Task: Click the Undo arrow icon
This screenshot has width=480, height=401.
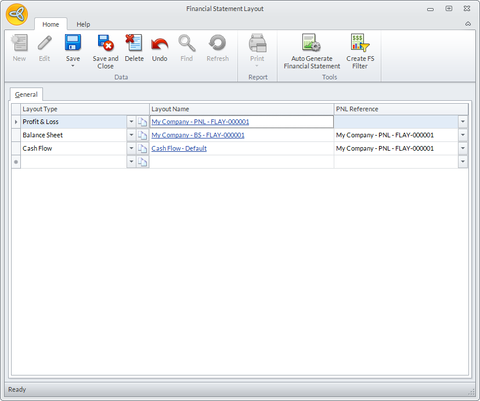Action: (x=160, y=43)
